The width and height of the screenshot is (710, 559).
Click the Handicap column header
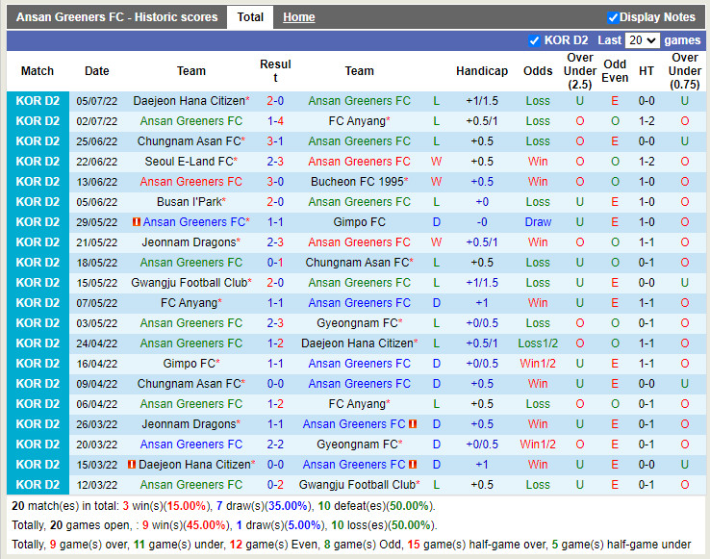[x=482, y=71]
